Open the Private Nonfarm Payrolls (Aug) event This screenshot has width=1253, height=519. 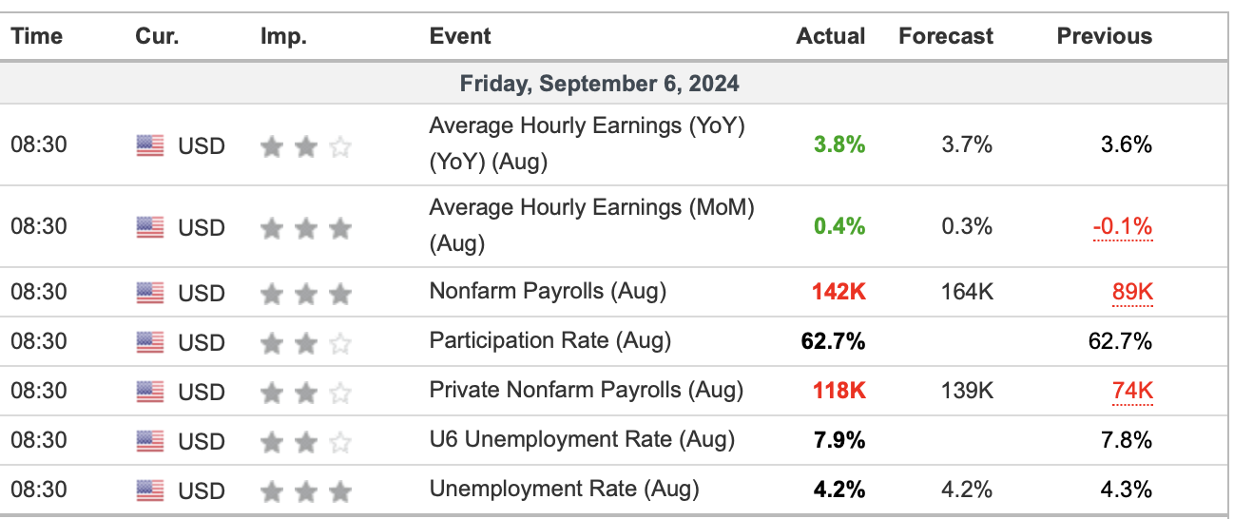point(586,390)
